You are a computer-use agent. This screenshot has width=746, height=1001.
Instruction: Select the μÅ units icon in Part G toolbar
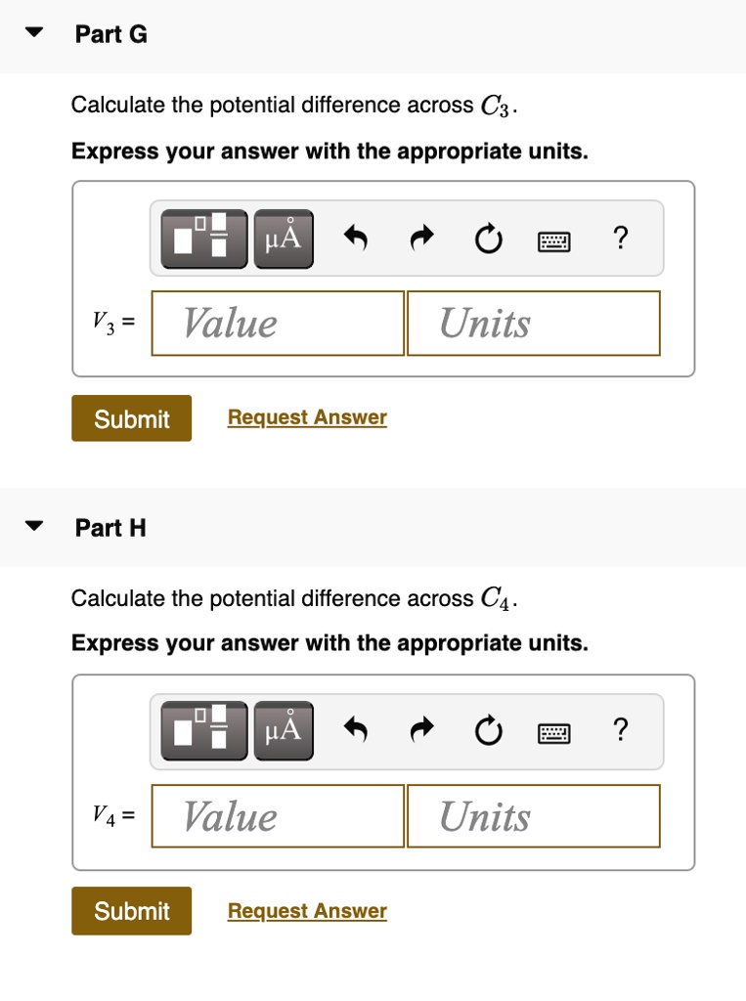(x=283, y=238)
